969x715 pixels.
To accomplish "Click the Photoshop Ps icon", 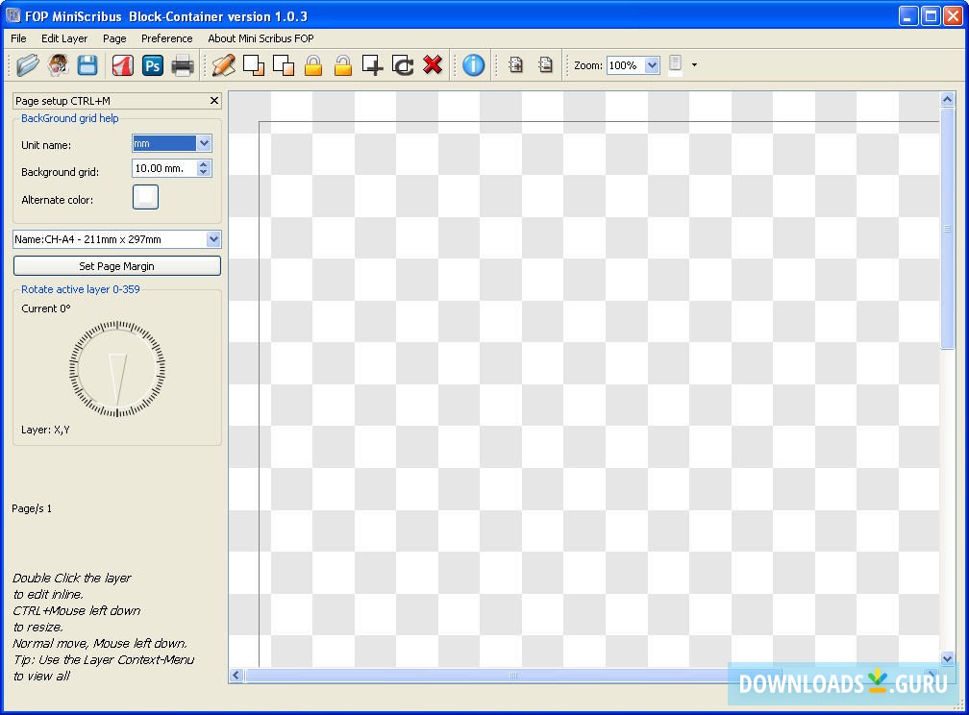I will click(152, 65).
